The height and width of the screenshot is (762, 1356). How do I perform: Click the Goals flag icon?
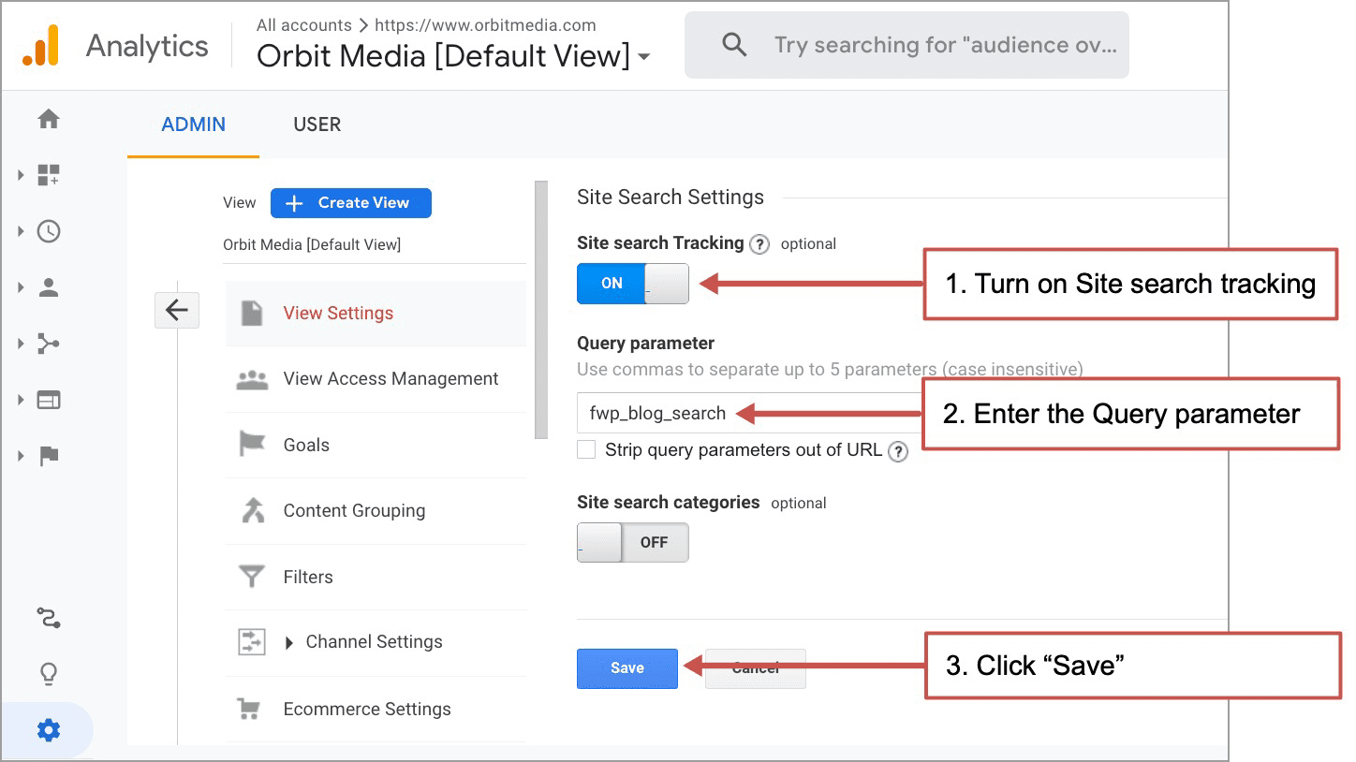[x=252, y=445]
